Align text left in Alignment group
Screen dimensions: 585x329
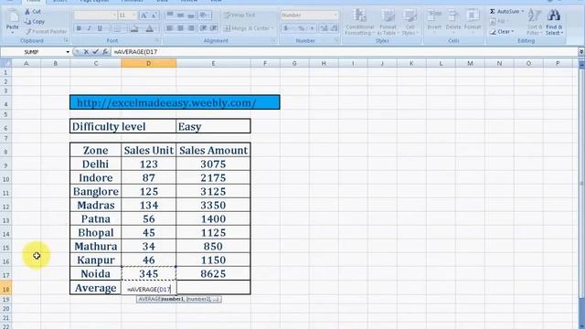point(170,28)
